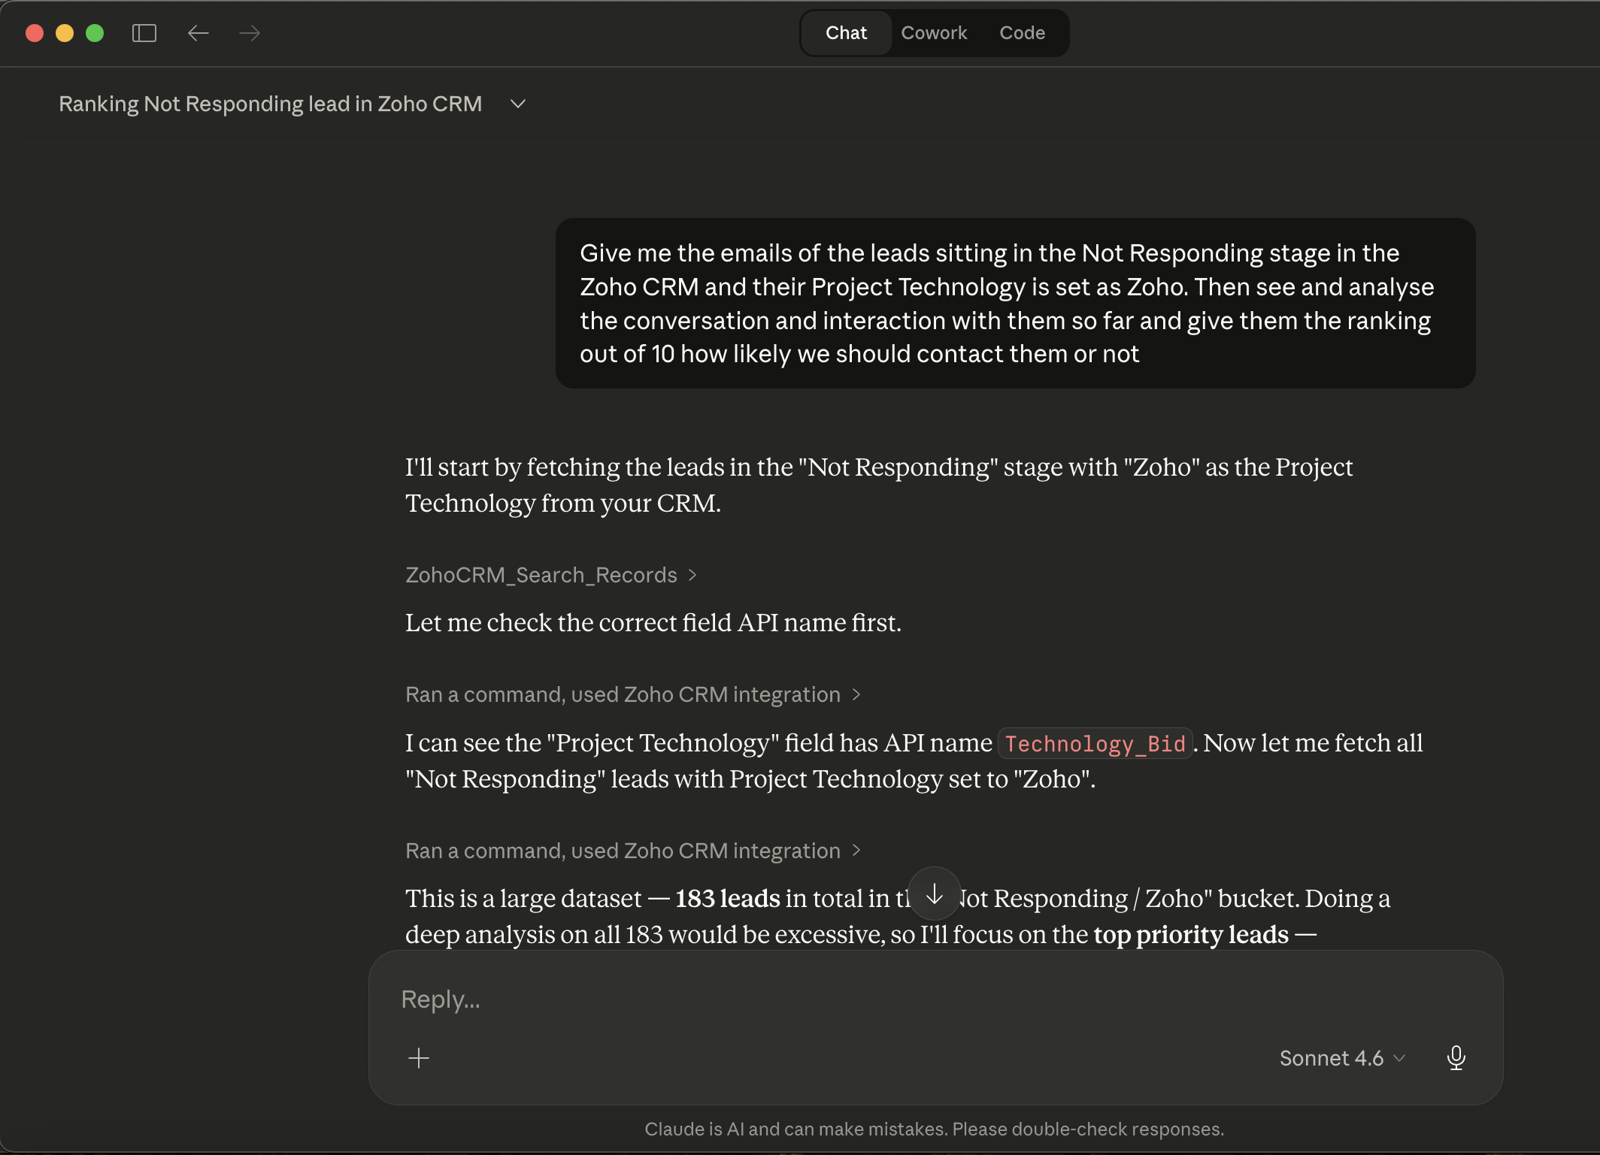Open the Sonnet 4.6 model selector
This screenshot has width=1600, height=1155.
pyautogui.click(x=1342, y=1058)
